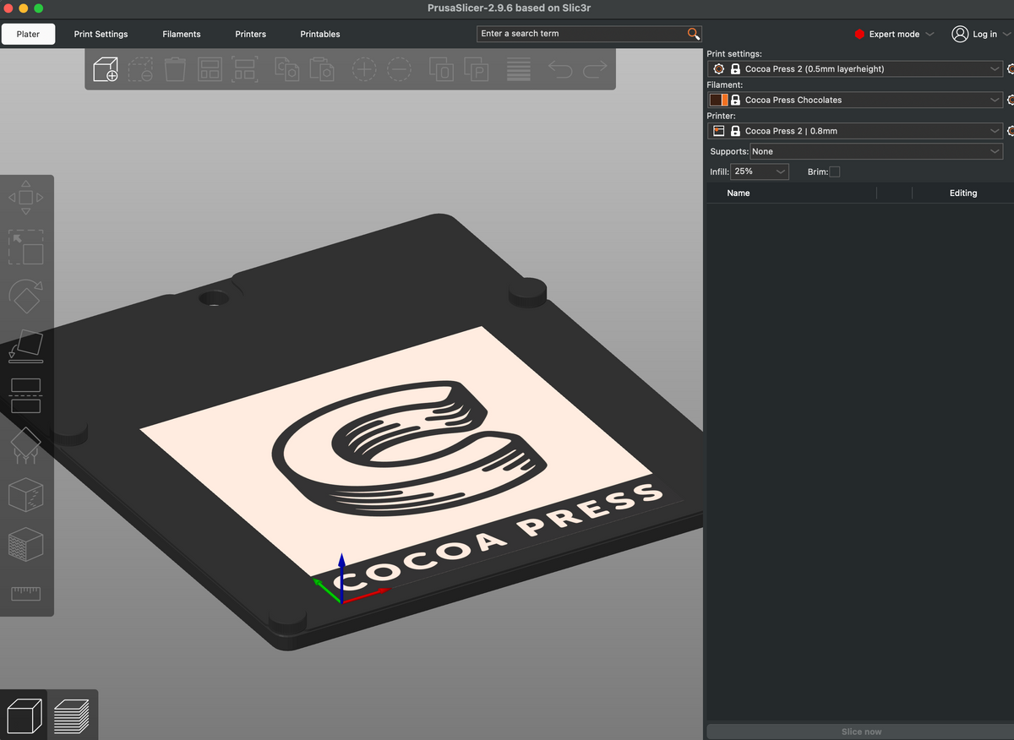Image resolution: width=1014 pixels, height=740 pixels.
Task: Click the Remove instance minus icon
Action: [x=399, y=69]
